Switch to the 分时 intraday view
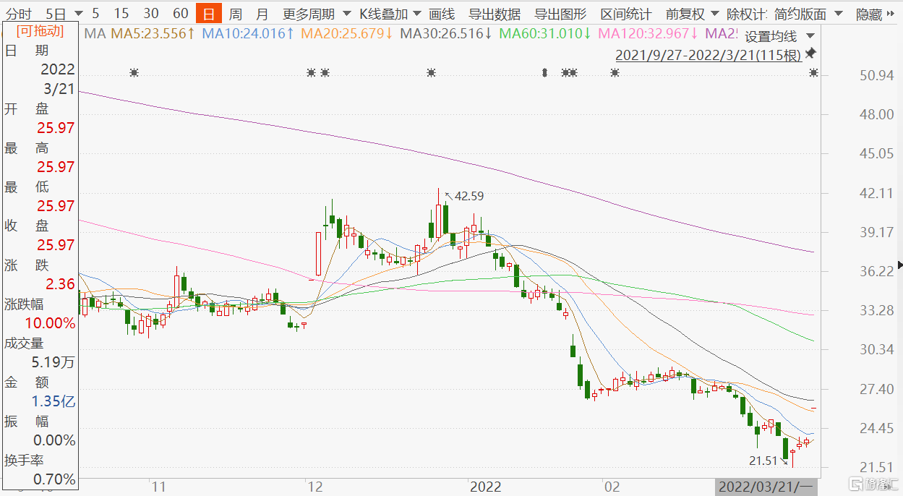The width and height of the screenshot is (903, 496). click(x=20, y=14)
